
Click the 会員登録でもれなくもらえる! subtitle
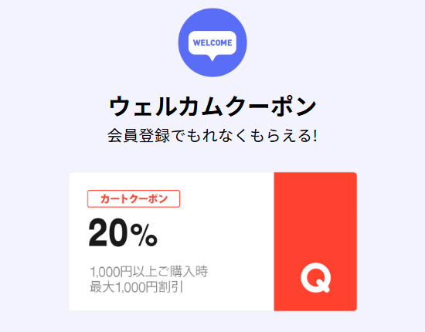click(212, 135)
